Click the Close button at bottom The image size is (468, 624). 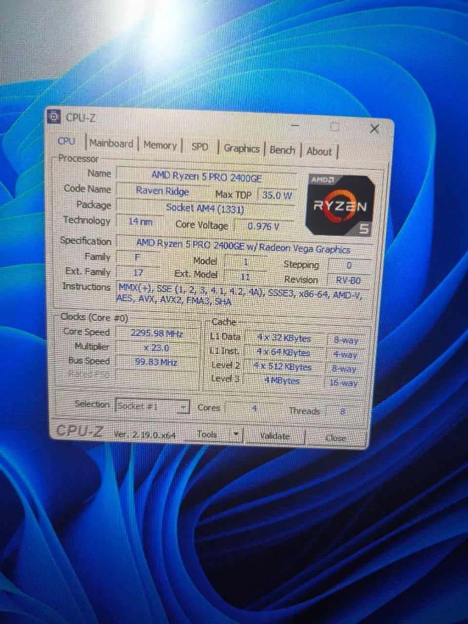coord(336,438)
